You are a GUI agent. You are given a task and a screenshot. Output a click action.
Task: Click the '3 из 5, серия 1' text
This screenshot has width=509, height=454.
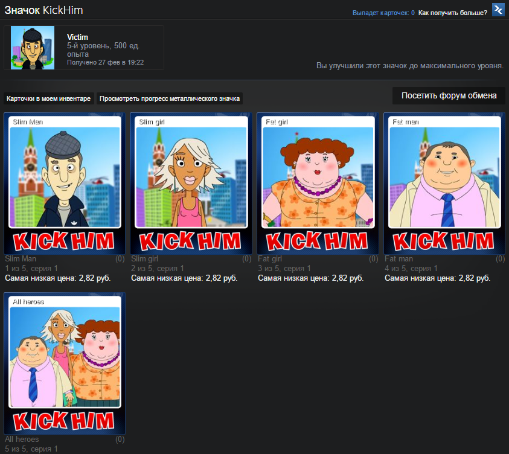coord(284,269)
